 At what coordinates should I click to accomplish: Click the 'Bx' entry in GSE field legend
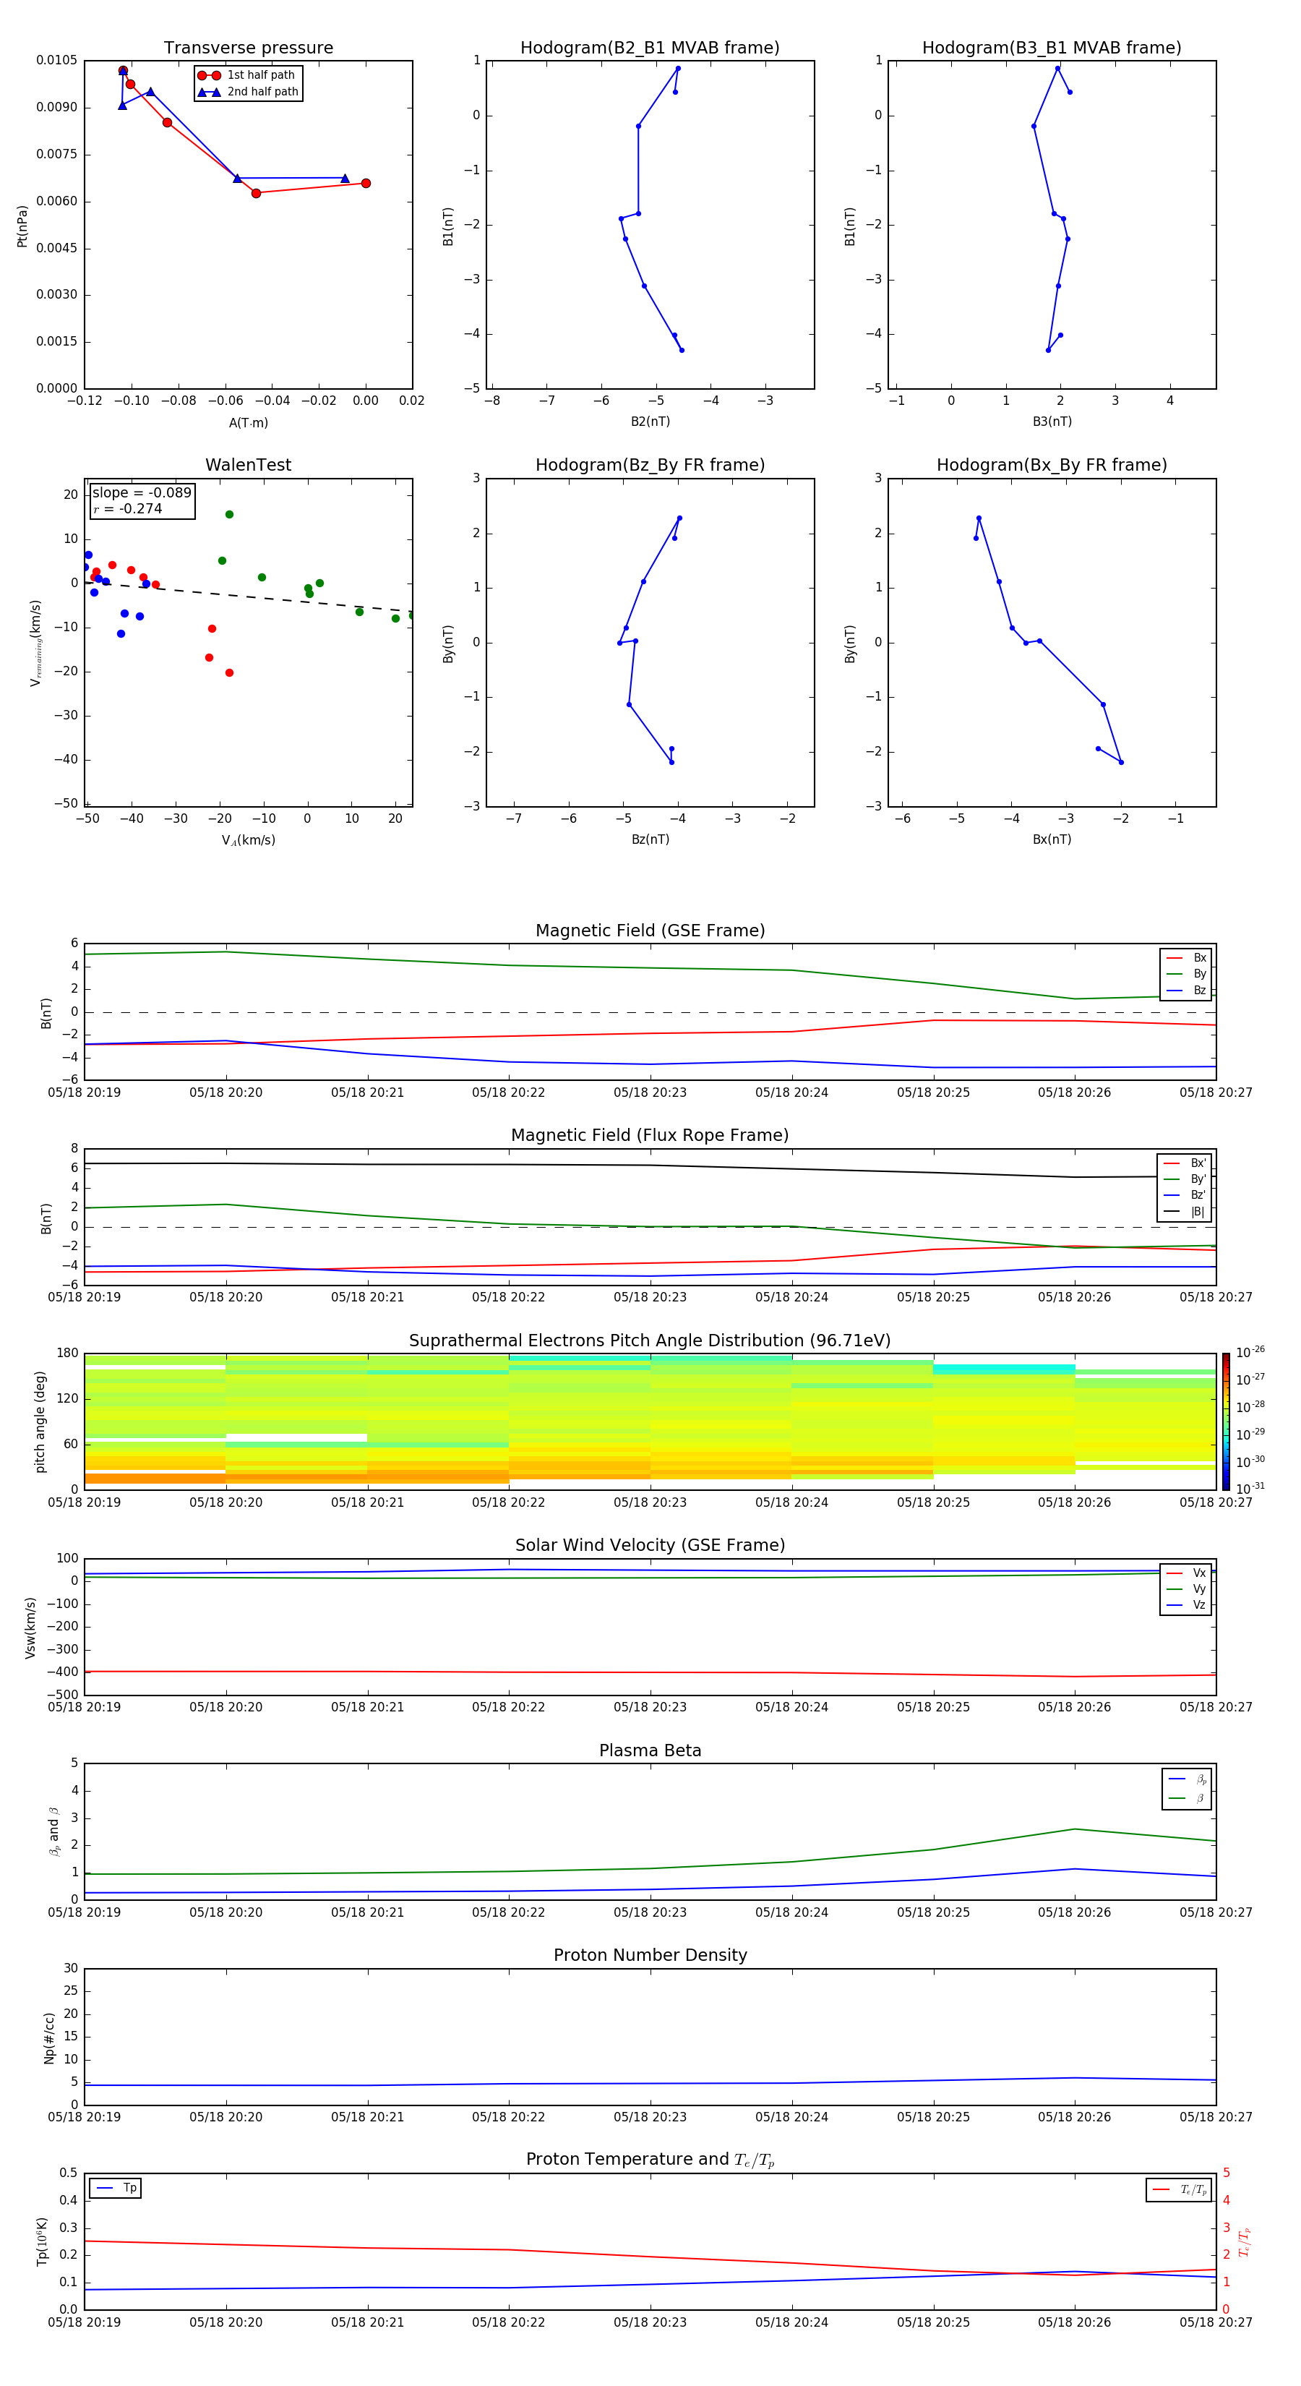pos(1186,958)
